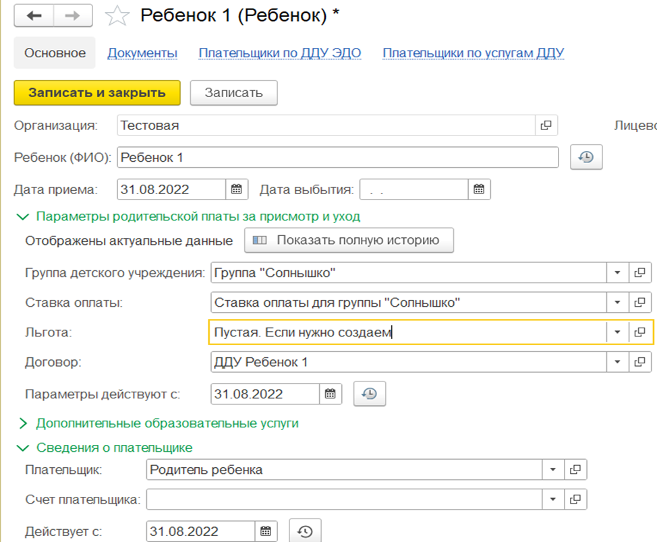This screenshot has height=542, width=657.
Task: Open the selected Договор item
Action: click(640, 362)
